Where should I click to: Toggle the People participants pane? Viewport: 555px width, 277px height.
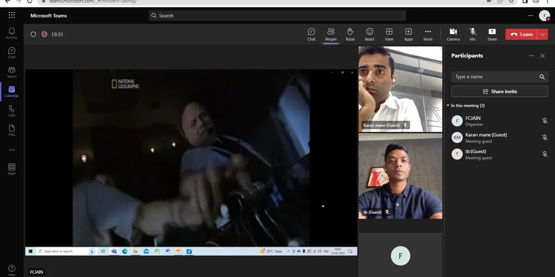pos(331,34)
